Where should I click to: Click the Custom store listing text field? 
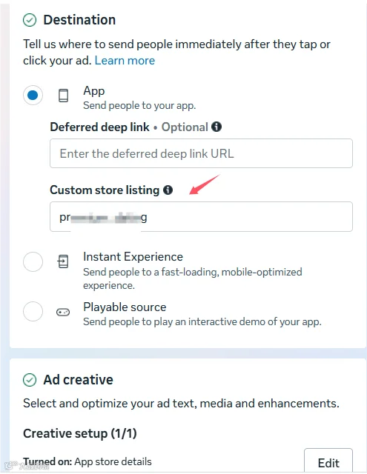[x=201, y=217]
